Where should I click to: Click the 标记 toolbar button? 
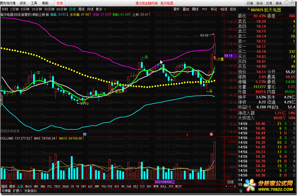[214, 9]
